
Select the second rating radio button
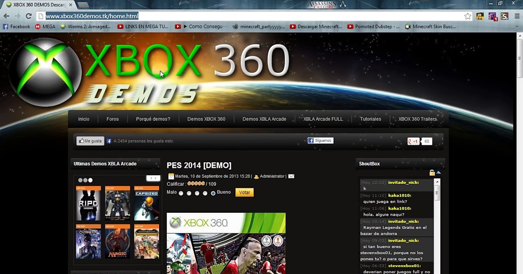(x=189, y=193)
